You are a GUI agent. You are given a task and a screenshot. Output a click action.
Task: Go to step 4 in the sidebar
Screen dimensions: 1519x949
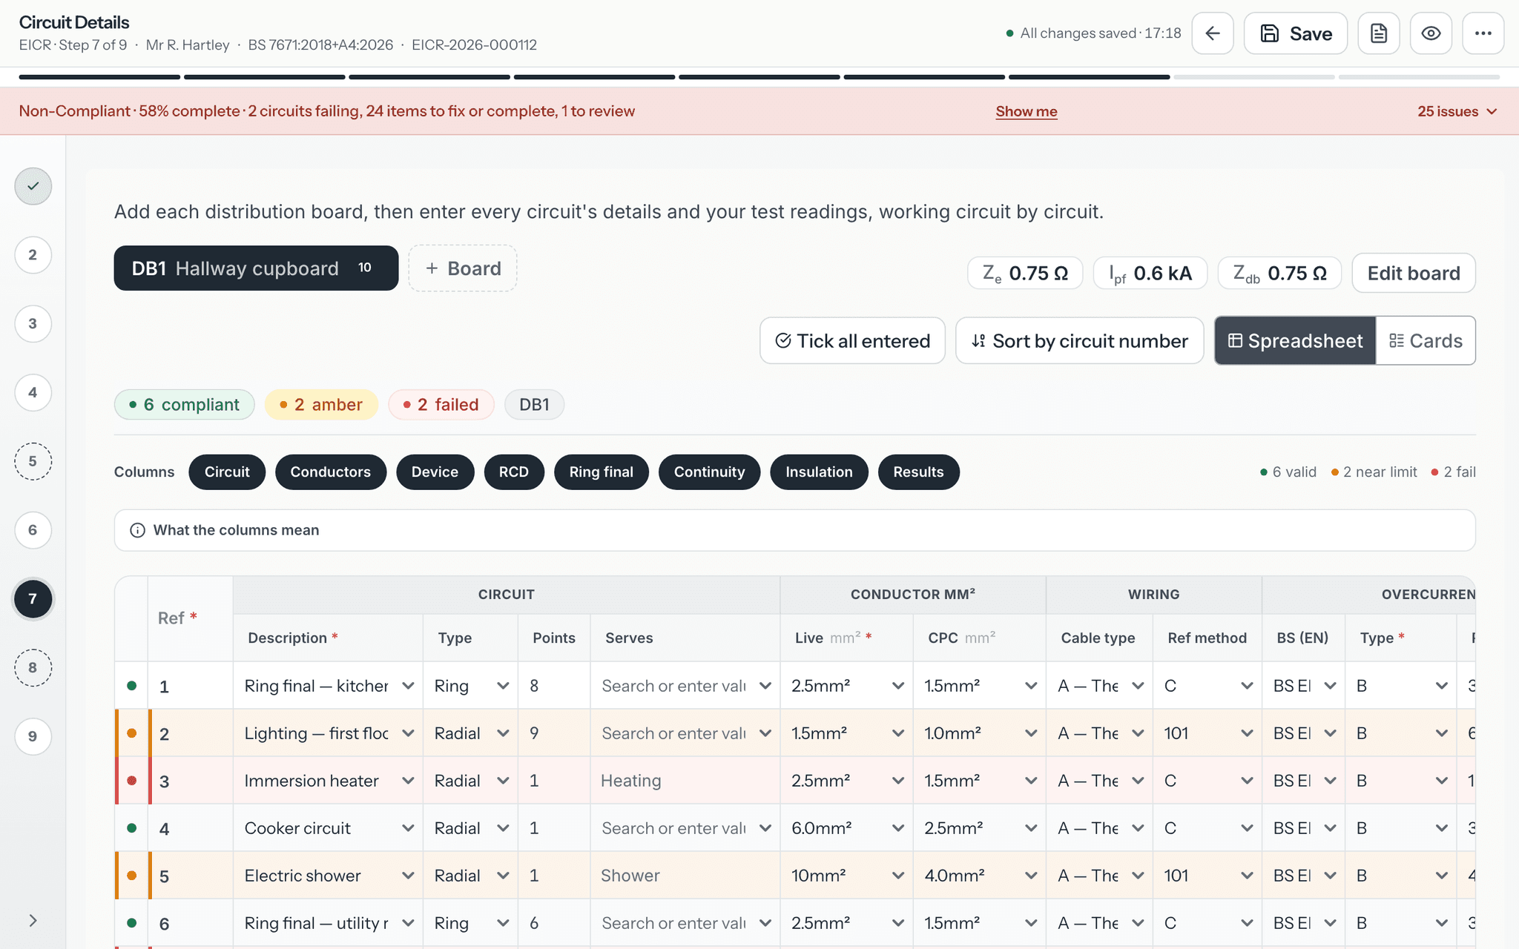(x=33, y=393)
